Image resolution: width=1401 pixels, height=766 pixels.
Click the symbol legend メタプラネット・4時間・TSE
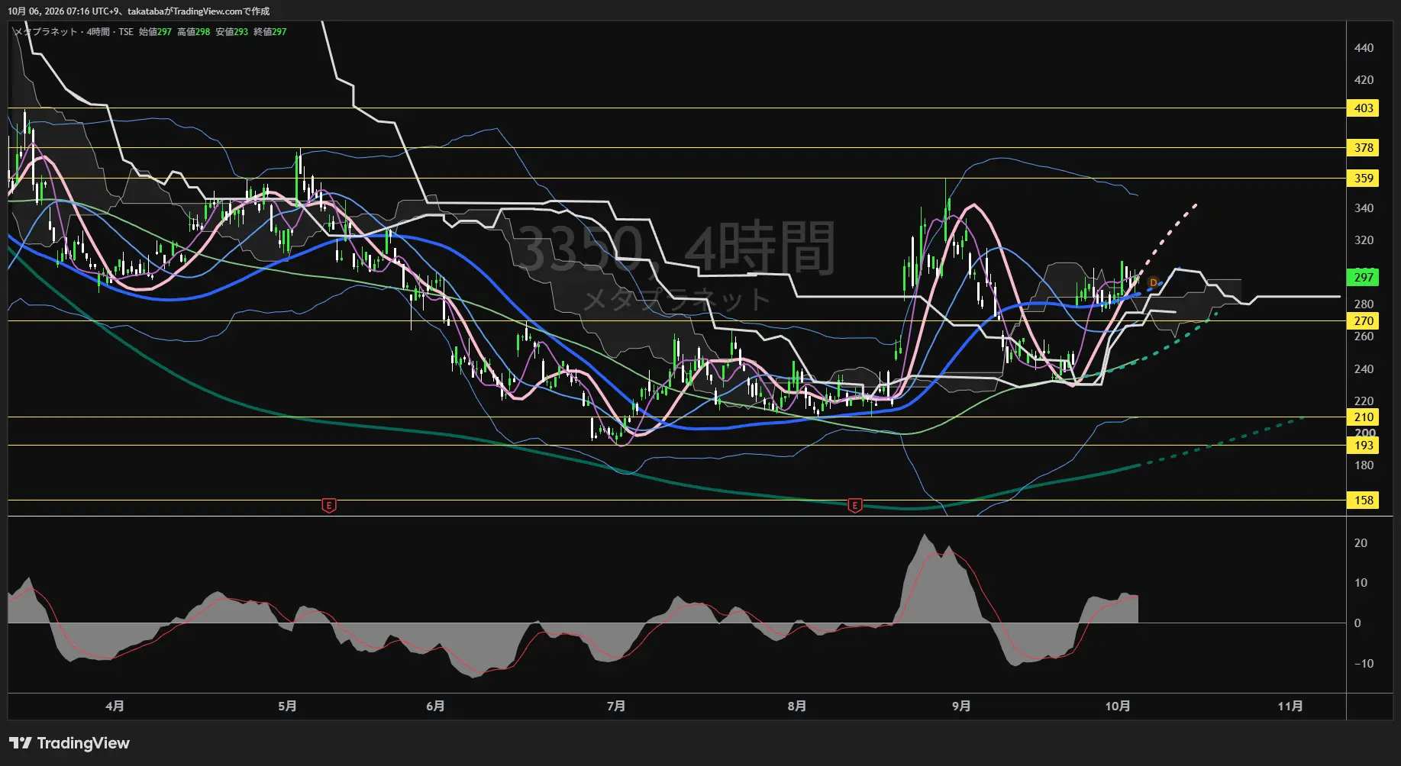click(x=73, y=32)
